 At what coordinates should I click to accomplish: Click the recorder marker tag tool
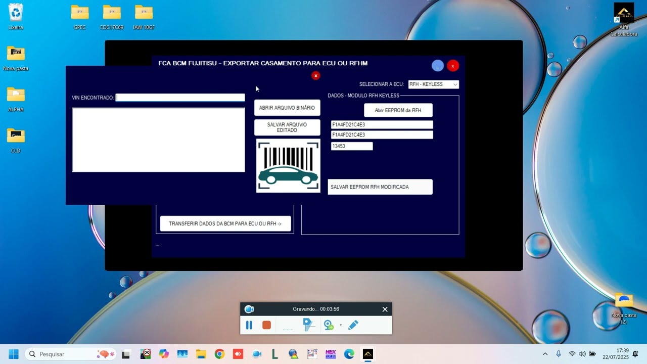(x=308, y=325)
